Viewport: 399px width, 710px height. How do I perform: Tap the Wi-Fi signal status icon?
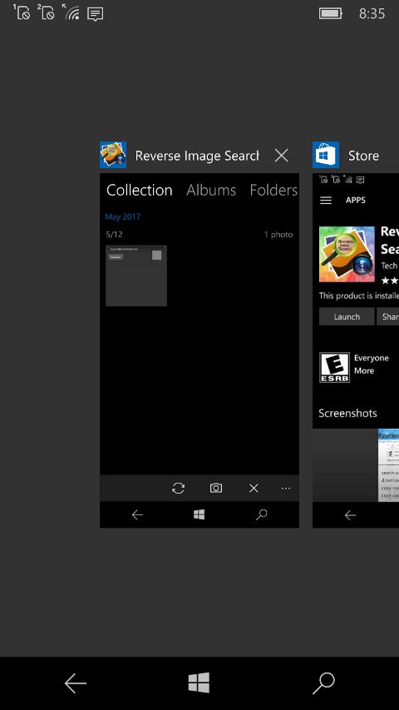click(71, 12)
